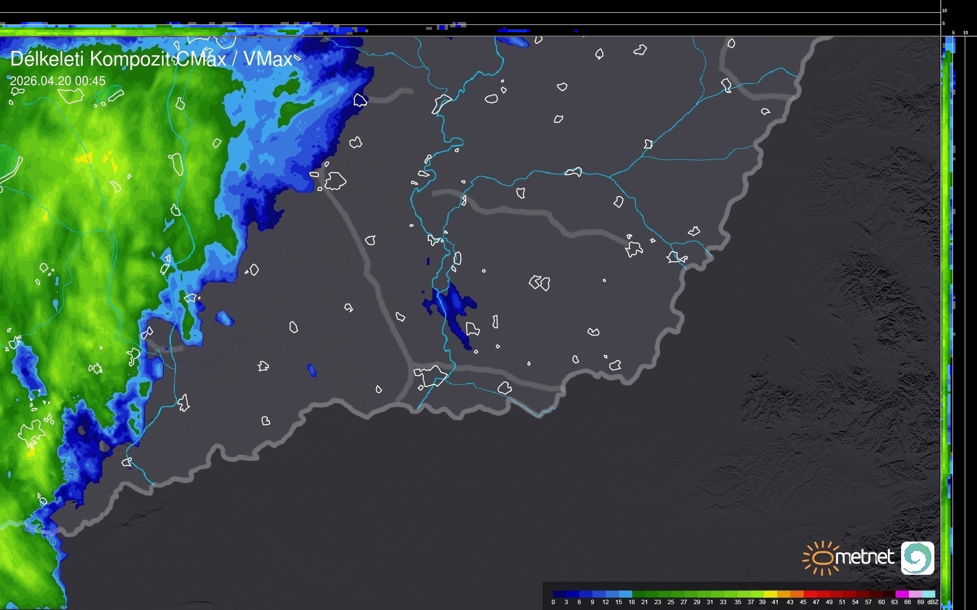This screenshot has height=610, width=977.
Task: Select the light cyan 69 dBZ legend swatch
Action: pyautogui.click(x=928, y=594)
